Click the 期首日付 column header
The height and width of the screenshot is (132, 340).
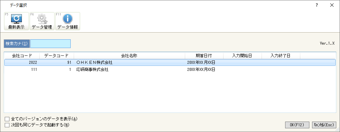click(204, 56)
